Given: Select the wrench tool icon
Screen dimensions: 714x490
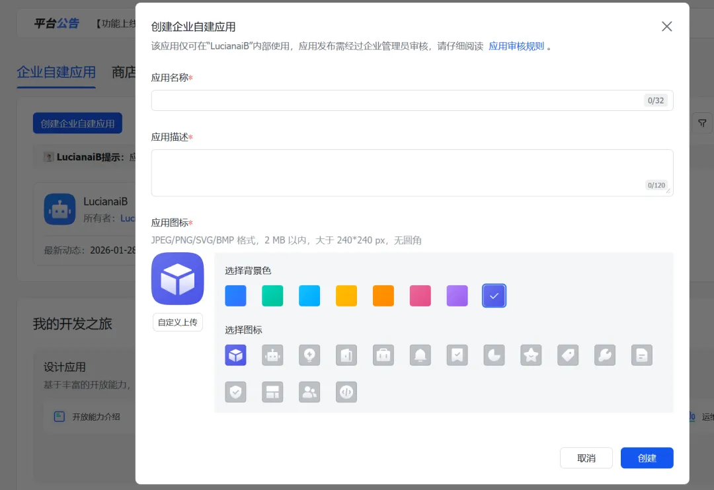Looking at the screenshot, I should click(605, 355).
